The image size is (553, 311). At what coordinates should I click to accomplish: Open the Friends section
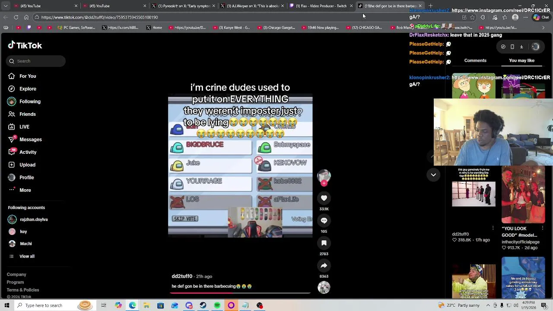coord(22,114)
